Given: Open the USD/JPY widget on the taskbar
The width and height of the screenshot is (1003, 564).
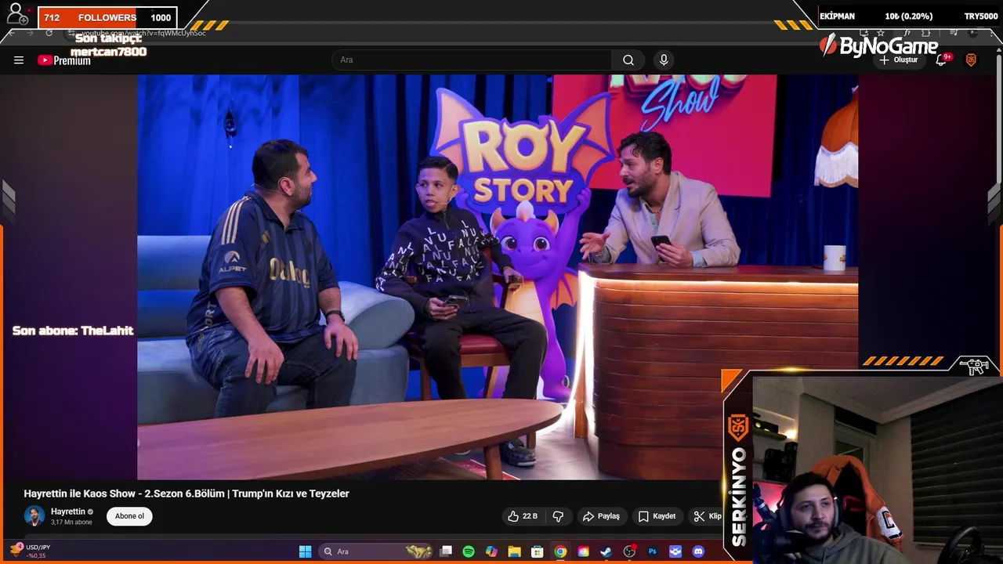Looking at the screenshot, I should click(x=30, y=551).
